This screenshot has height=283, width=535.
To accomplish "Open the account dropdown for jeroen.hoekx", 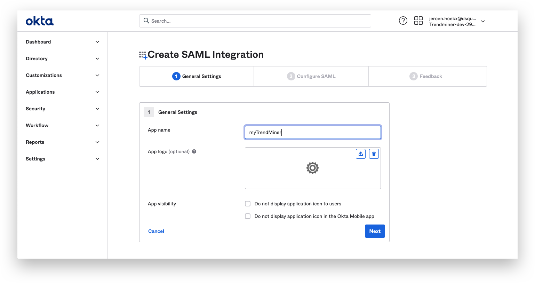I will coord(483,21).
